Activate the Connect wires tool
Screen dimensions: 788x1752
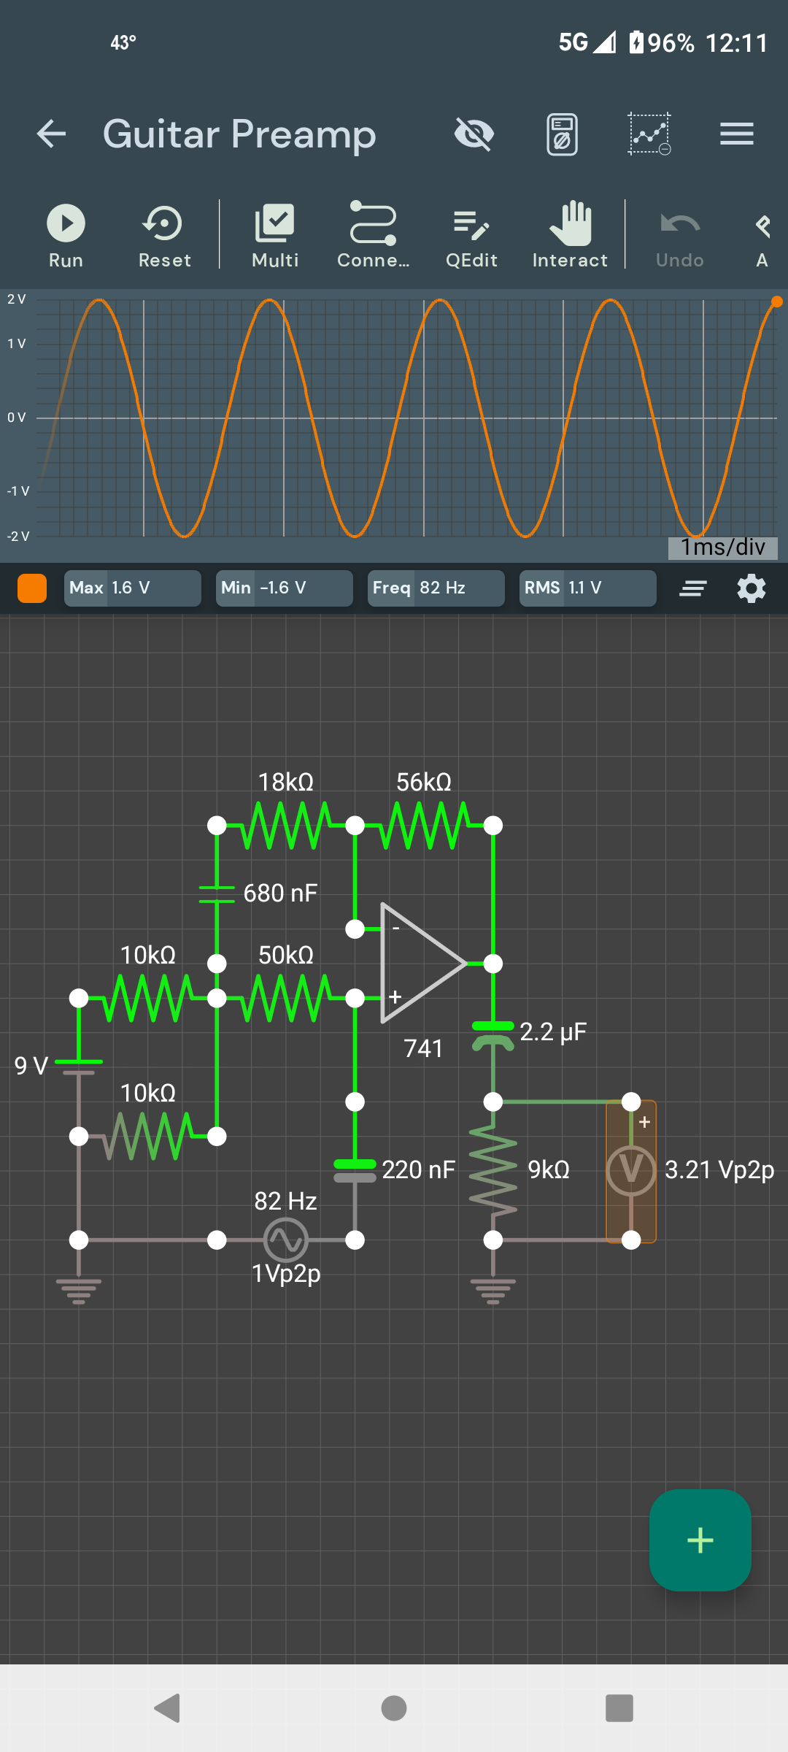(x=373, y=235)
